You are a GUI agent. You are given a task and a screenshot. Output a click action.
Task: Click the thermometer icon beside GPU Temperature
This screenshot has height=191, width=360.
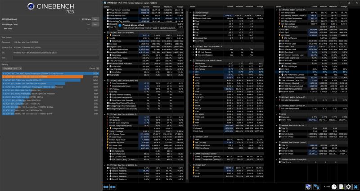click(x=279, y=13)
